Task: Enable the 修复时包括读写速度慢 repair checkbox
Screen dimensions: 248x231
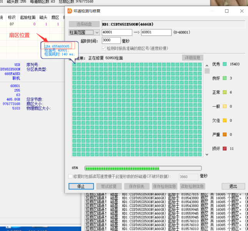Action: [70, 176]
